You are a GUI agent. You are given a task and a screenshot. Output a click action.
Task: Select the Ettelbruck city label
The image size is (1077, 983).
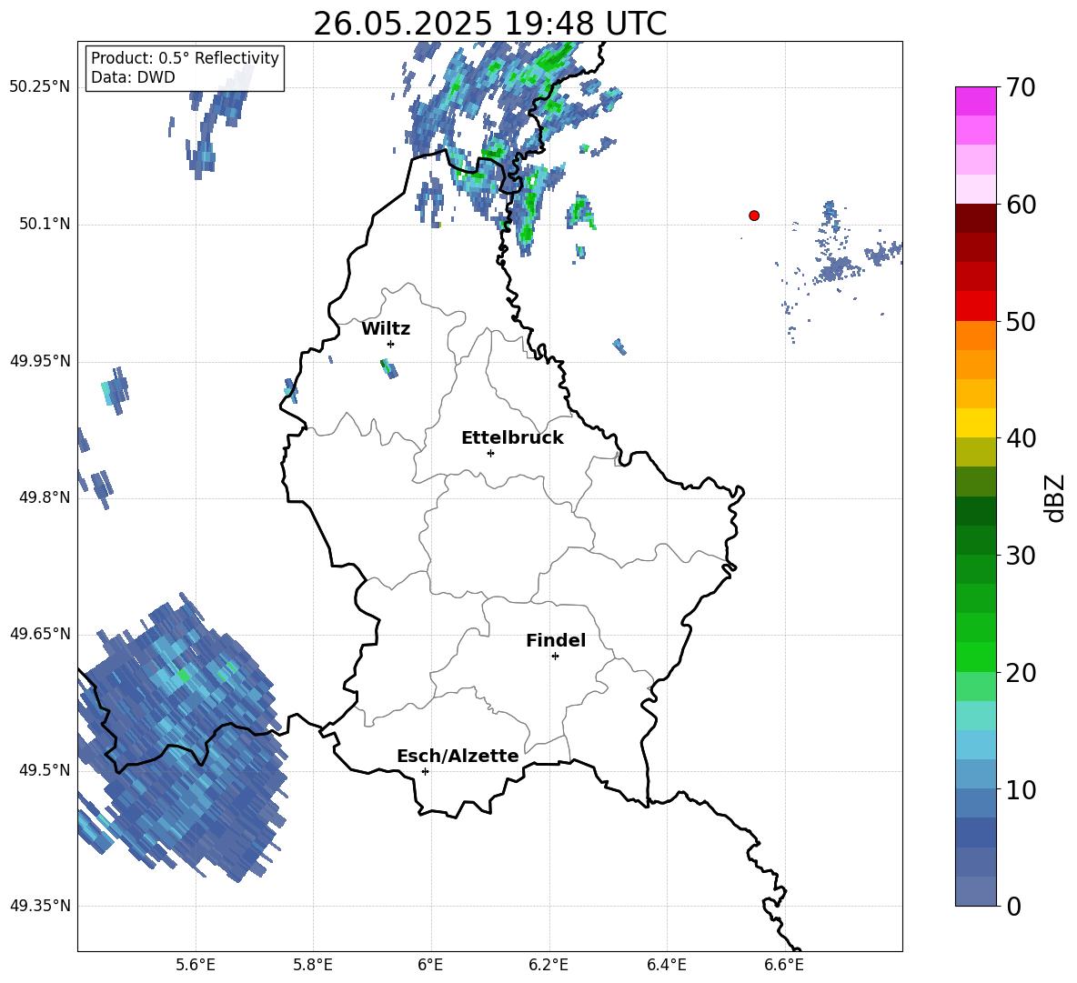[512, 438]
